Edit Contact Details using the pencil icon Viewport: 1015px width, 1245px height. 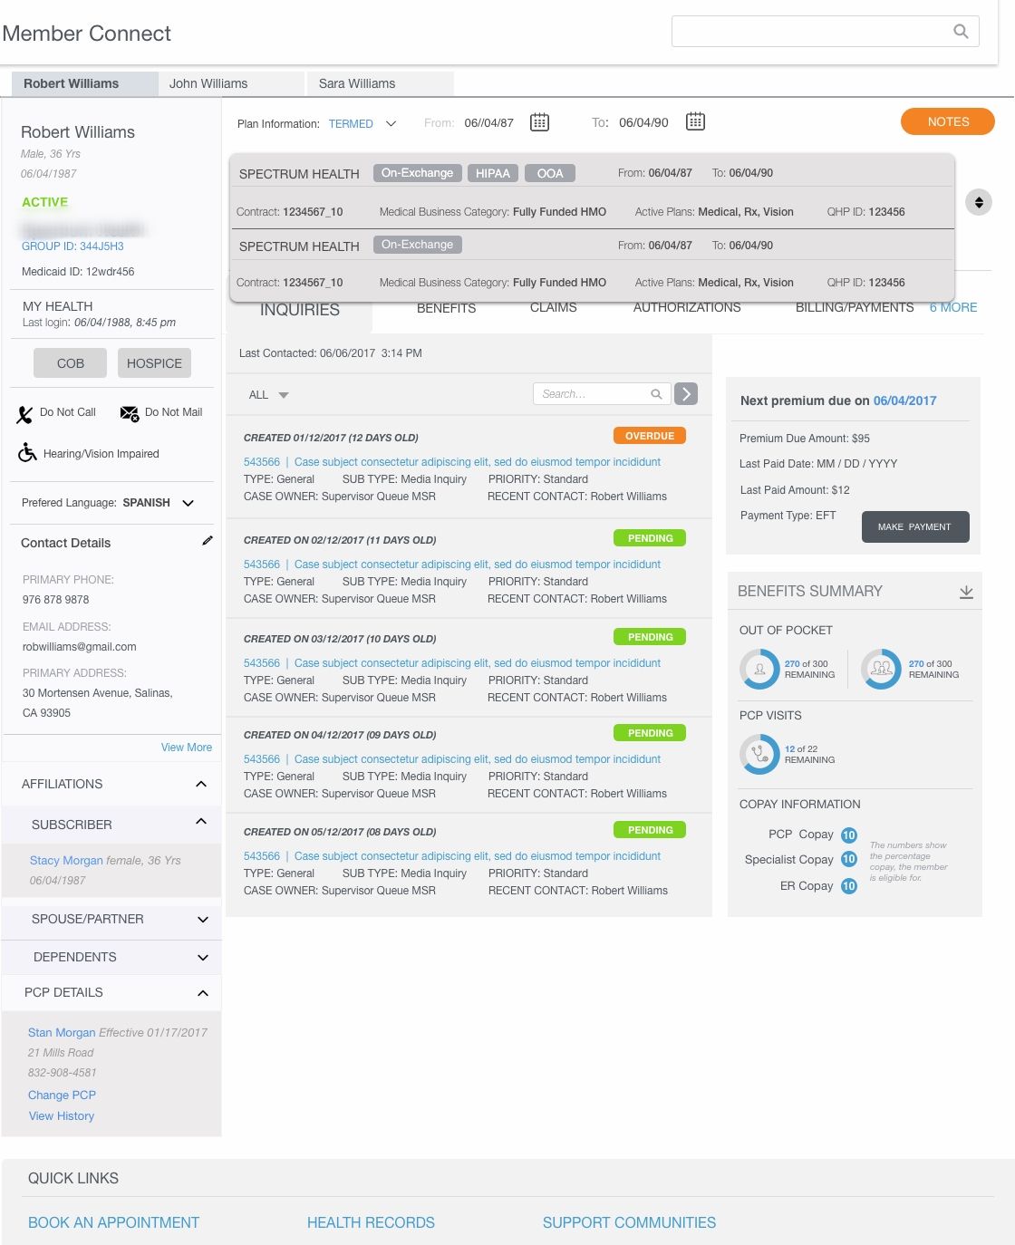point(208,540)
